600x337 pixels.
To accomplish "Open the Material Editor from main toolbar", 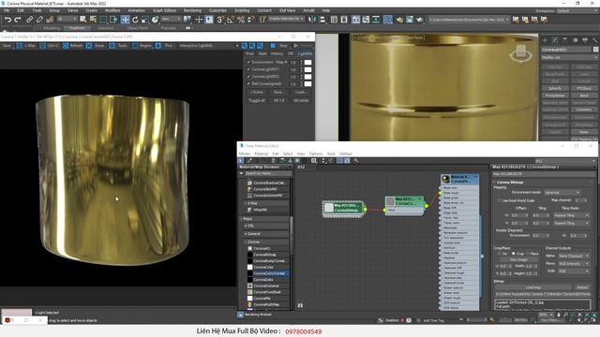I will coord(387,20).
